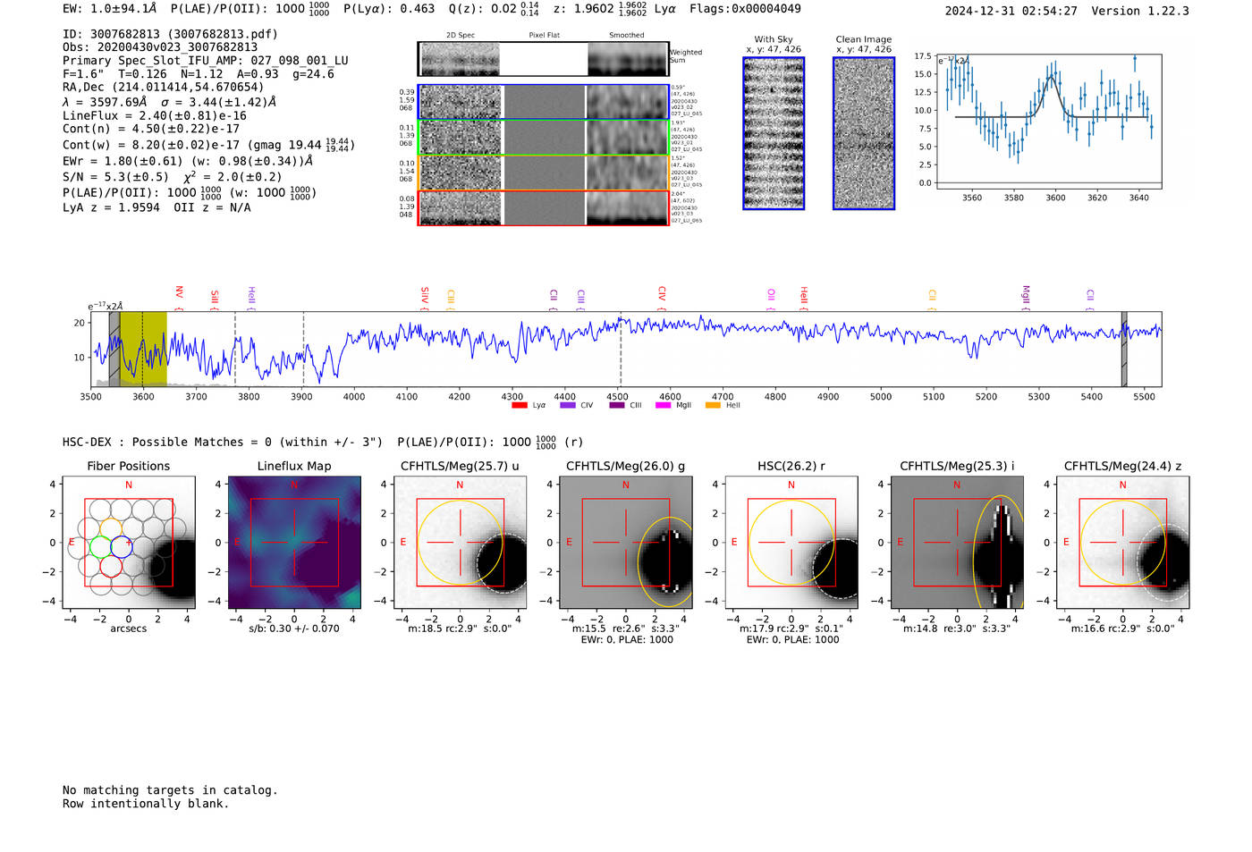Select the MgII line marker label
The width and height of the screenshot is (1252, 852).
tap(1026, 296)
